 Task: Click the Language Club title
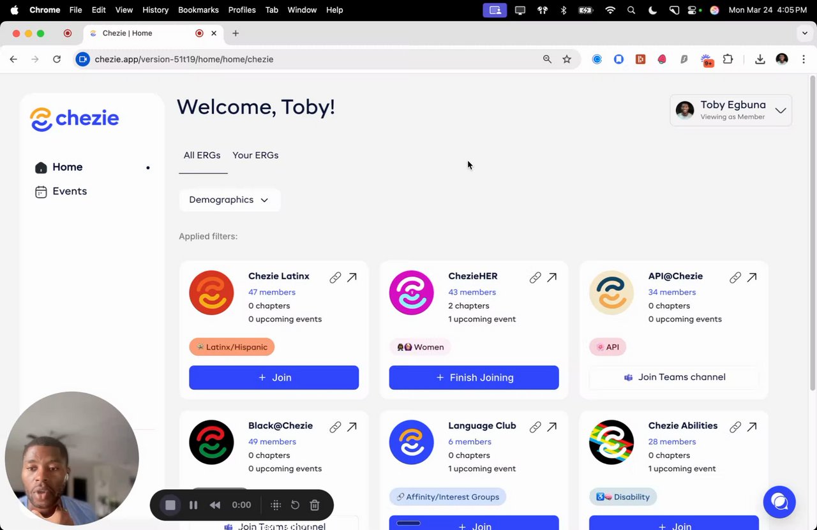coord(482,426)
